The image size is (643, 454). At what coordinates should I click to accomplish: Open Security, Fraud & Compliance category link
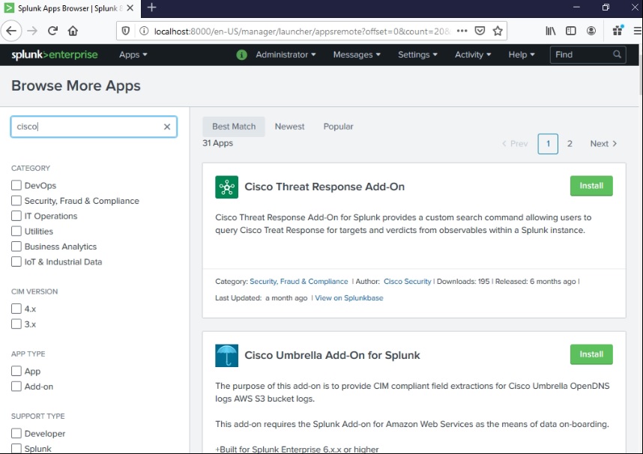click(298, 282)
